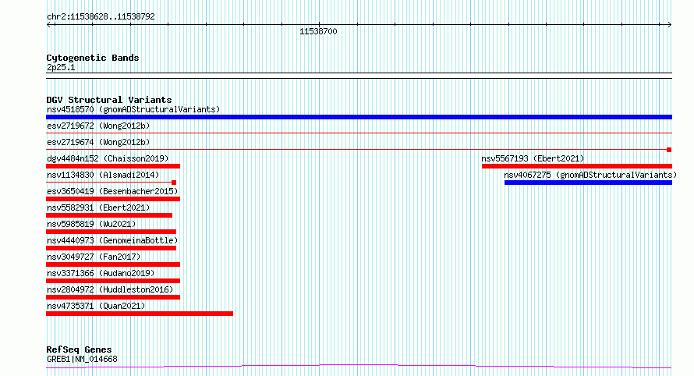This screenshot has height=376, width=694.
Task: Select the 2p25.1 cytogenetic band label
Action: click(x=61, y=67)
